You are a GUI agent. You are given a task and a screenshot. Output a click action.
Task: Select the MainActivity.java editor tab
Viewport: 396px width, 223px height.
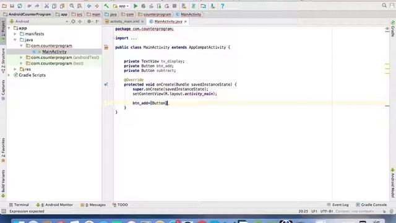point(168,22)
